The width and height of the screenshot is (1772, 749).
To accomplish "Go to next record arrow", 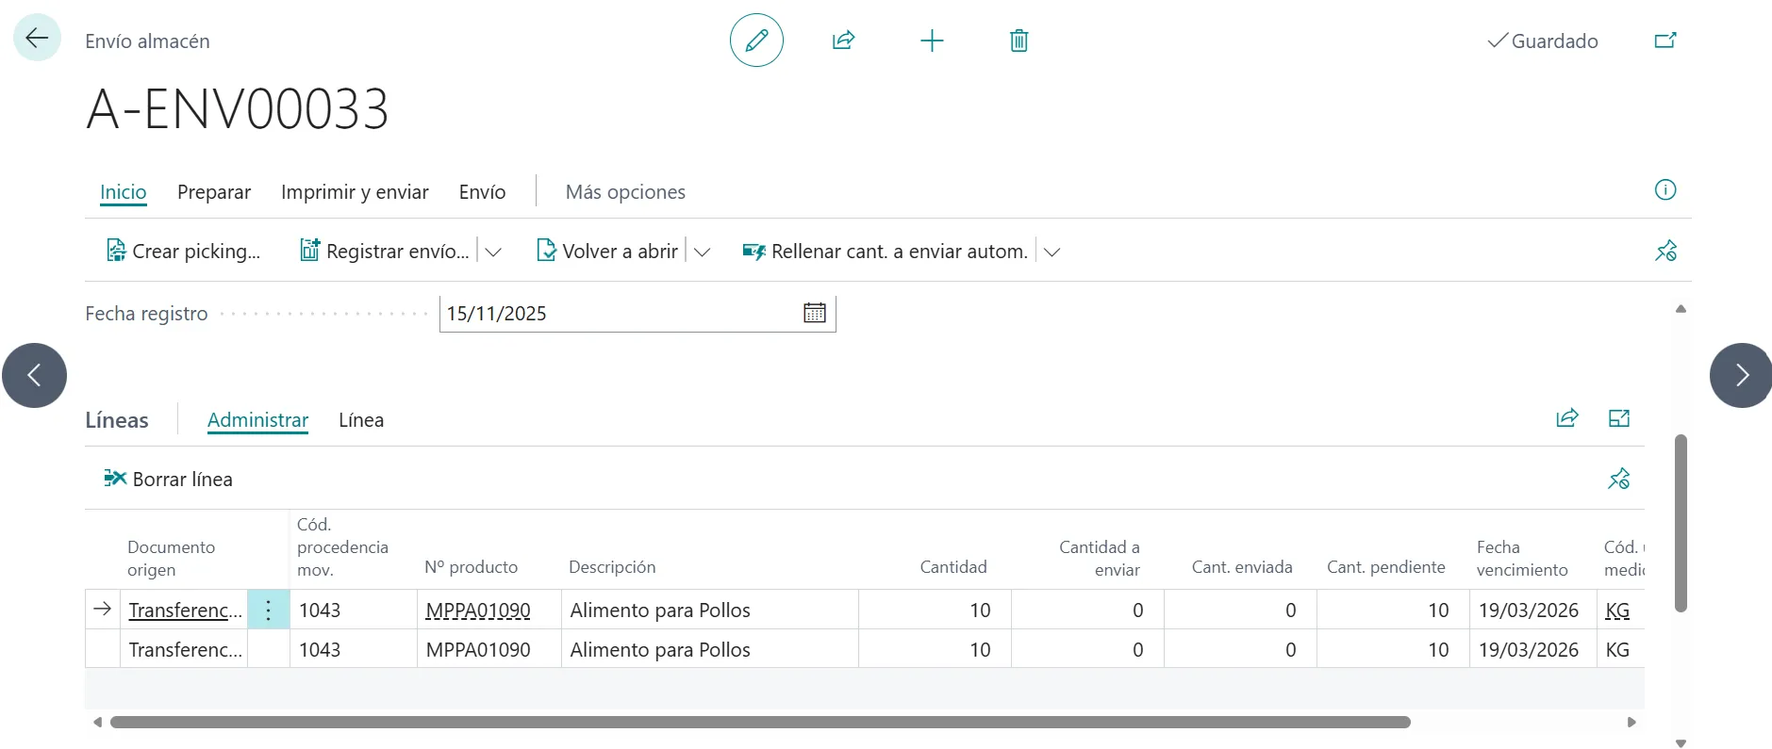I will click(1741, 375).
